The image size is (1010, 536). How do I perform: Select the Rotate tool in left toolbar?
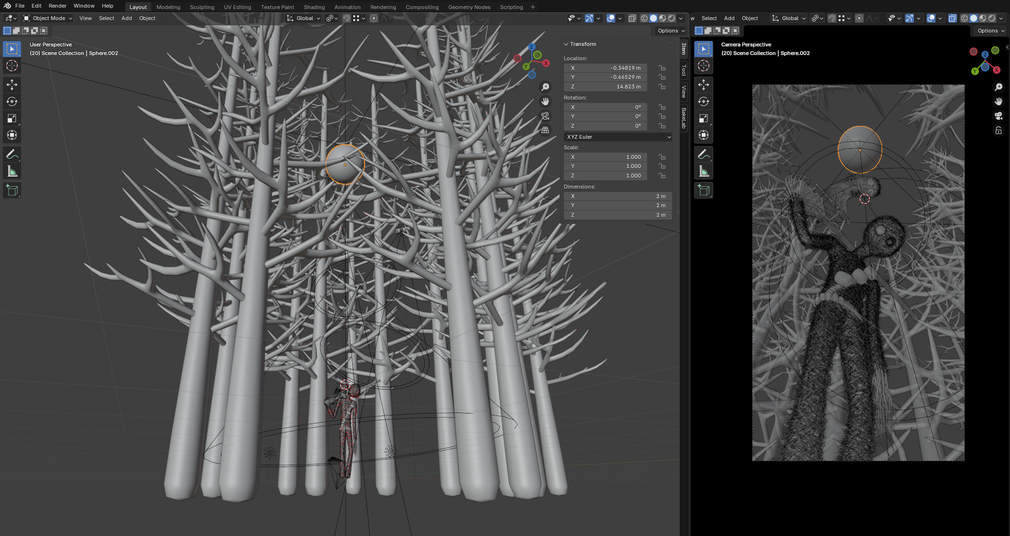(12, 101)
